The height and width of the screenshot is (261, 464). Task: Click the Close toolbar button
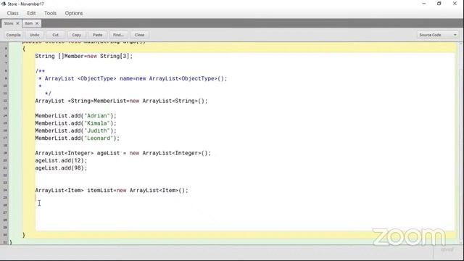tap(139, 35)
